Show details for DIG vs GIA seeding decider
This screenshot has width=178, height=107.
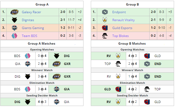click(x=42, y=102)
